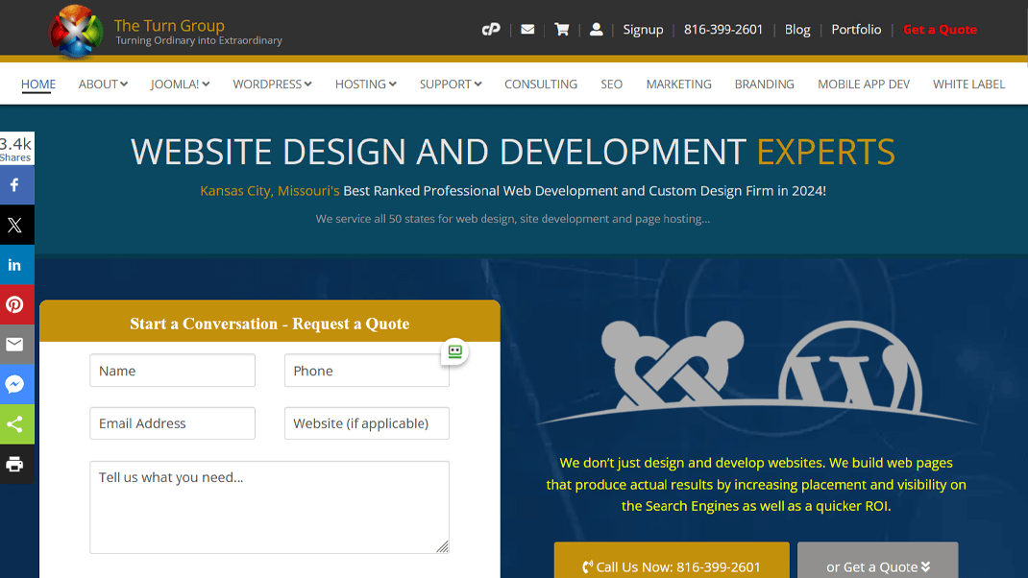Select the White Label menu item
This screenshot has width=1028, height=578.
(968, 84)
